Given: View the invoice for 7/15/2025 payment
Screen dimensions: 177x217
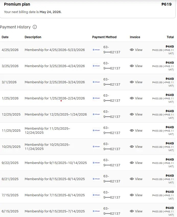Looking at the screenshot, I should pos(136,195).
